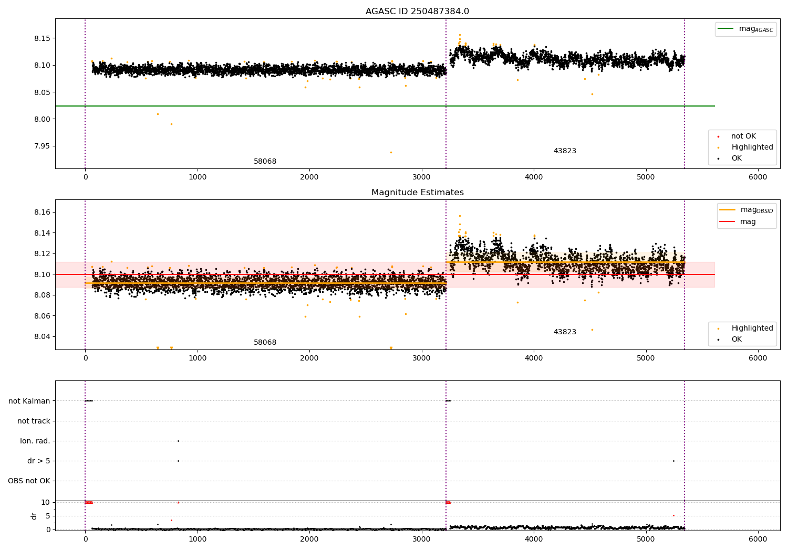Image resolution: width=788 pixels, height=551 pixels.
Task: Click the 10 tick on the dr axis
Action: 46,502
